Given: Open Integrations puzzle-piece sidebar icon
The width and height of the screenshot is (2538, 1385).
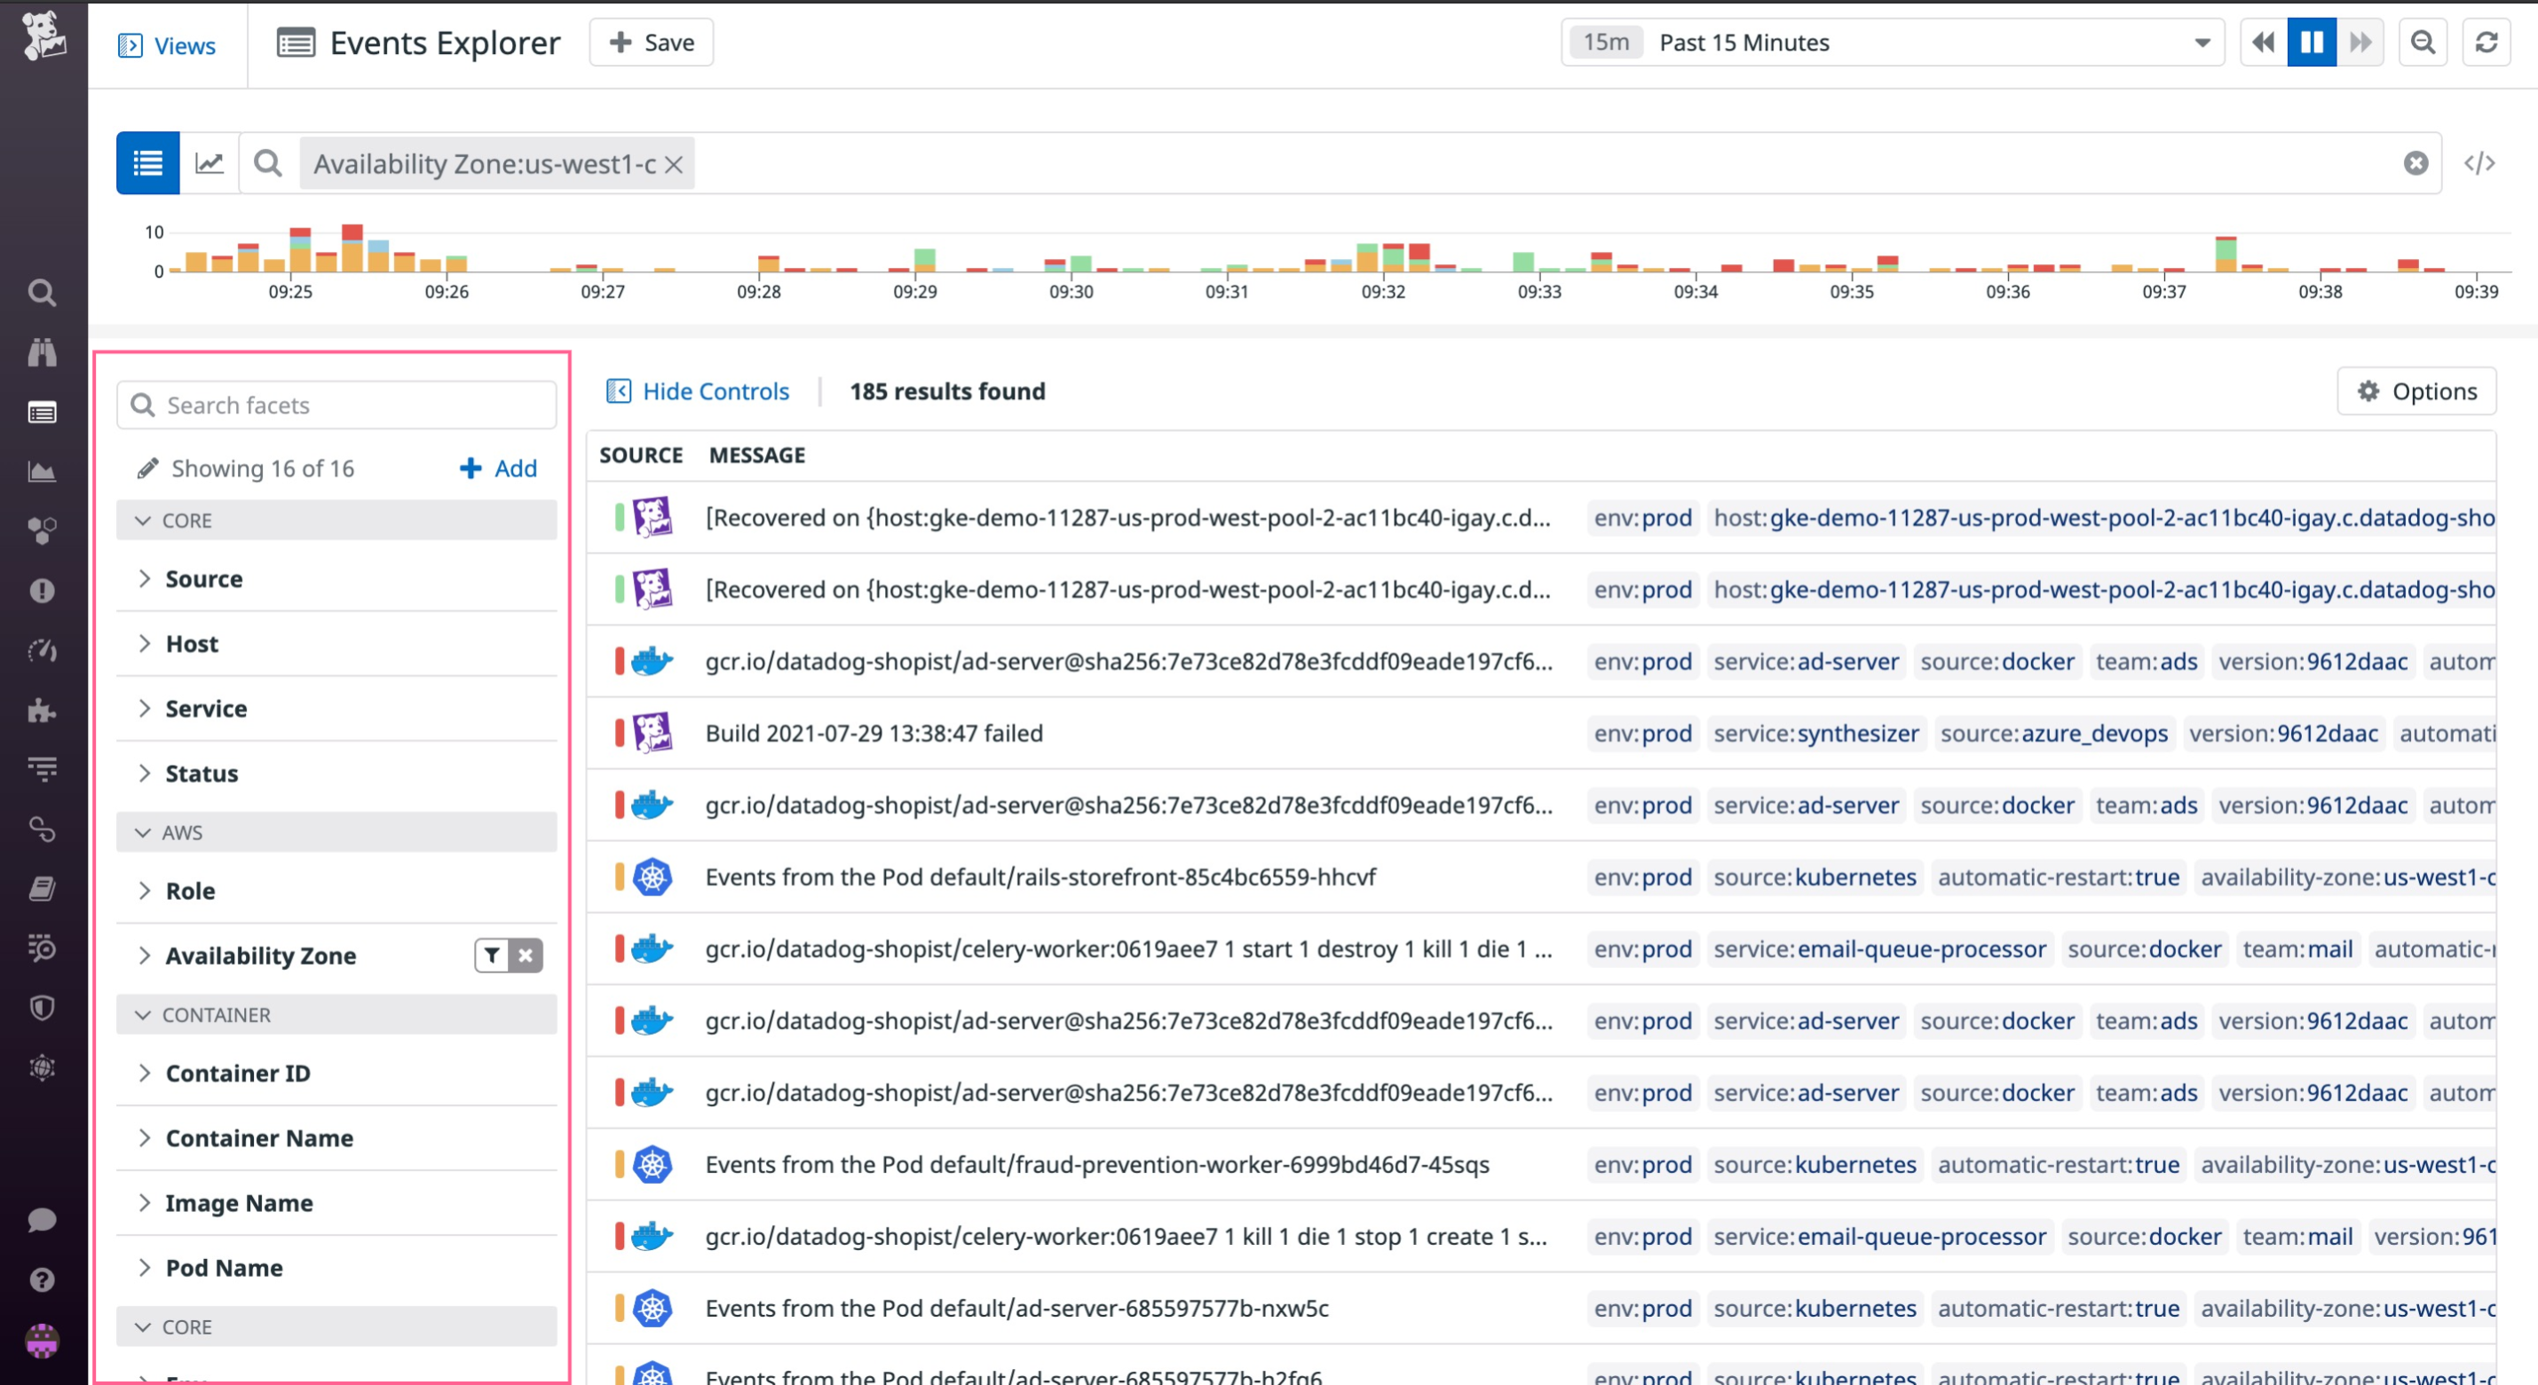Looking at the screenshot, I should coord(43,710).
